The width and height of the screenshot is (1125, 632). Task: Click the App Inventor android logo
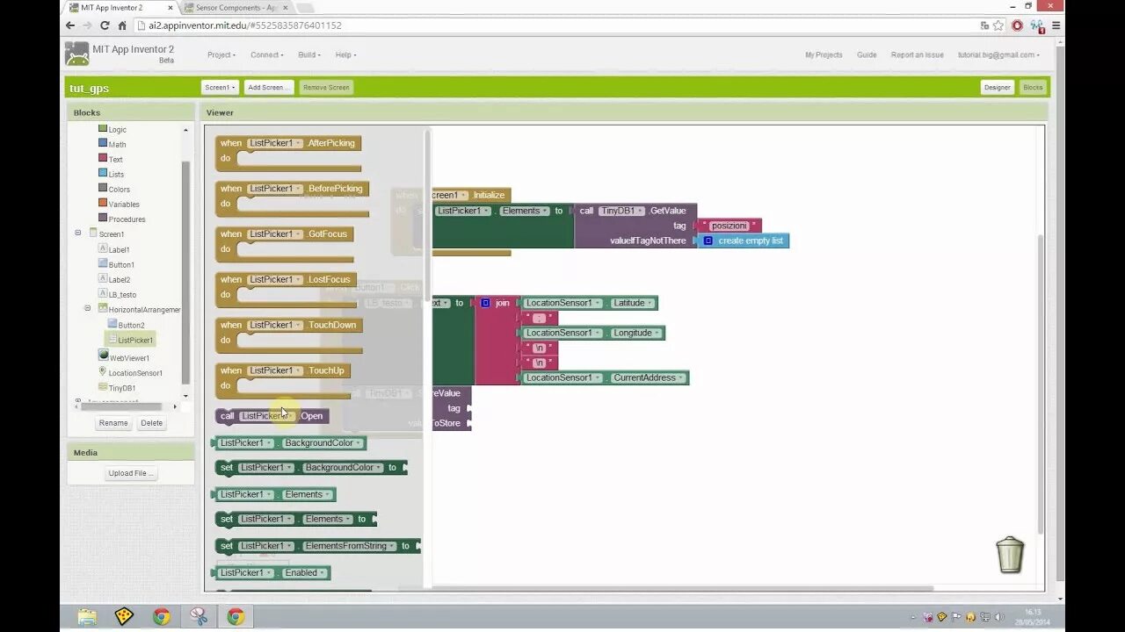coord(77,54)
